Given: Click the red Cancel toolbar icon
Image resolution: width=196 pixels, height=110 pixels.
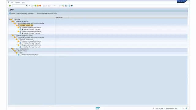Looking at the screenshot, I should 40,5.
